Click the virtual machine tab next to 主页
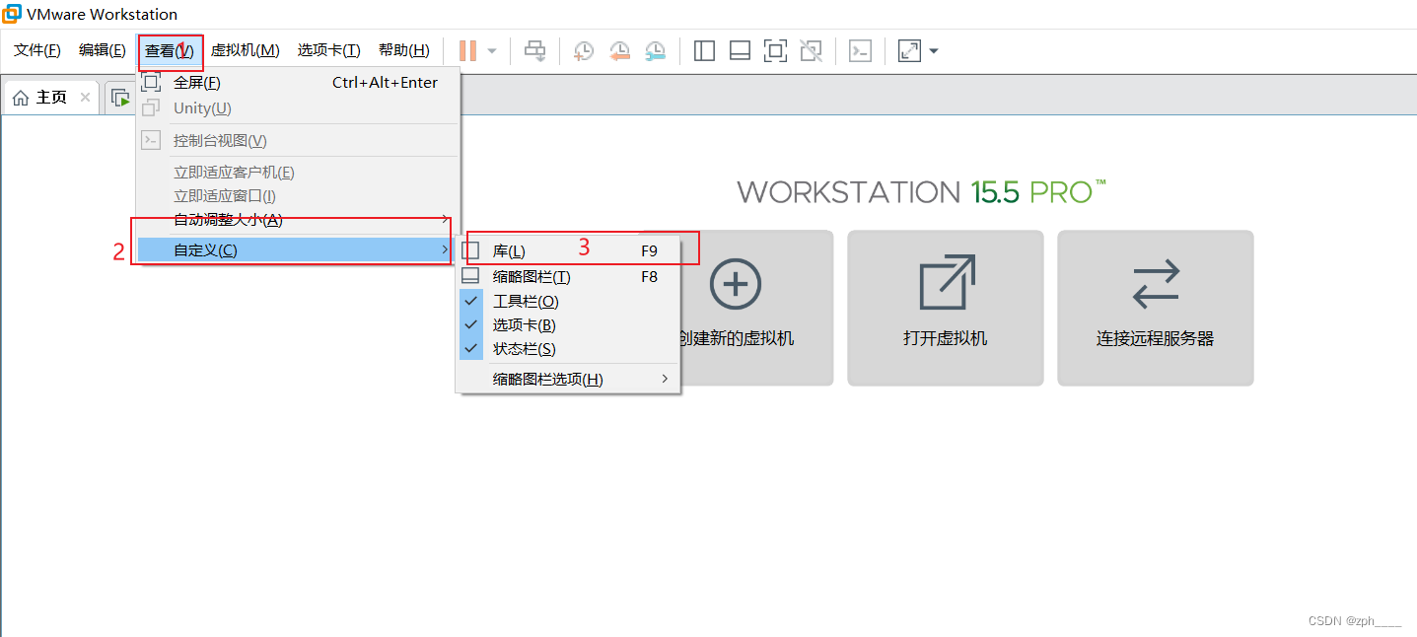 tap(119, 98)
